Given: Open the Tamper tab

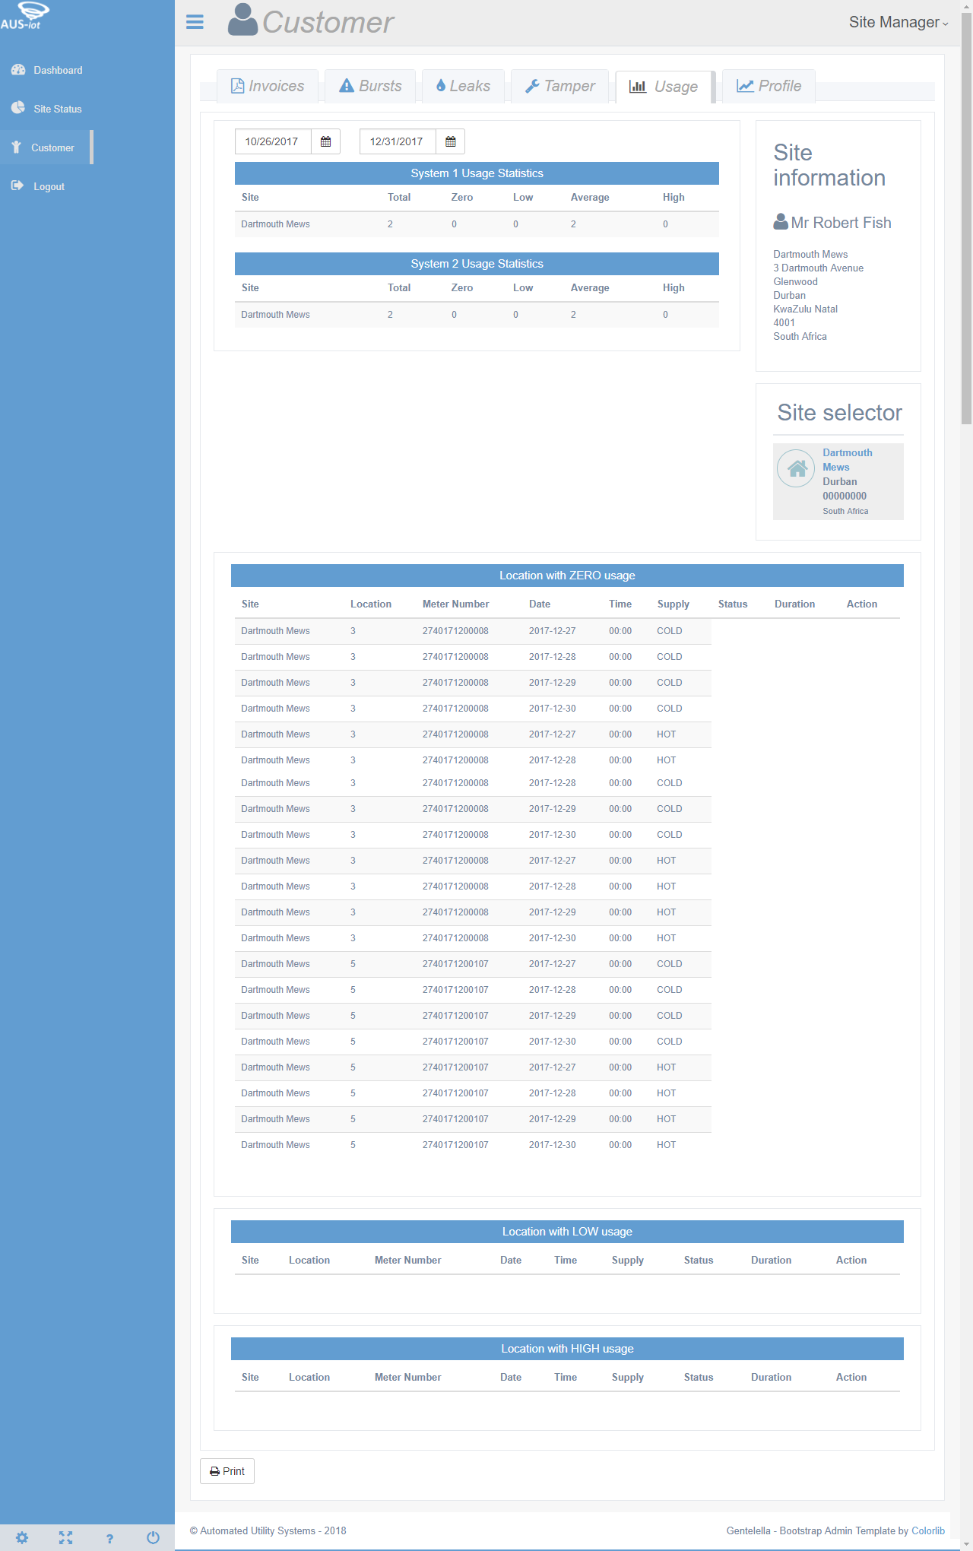Looking at the screenshot, I should tap(560, 86).
